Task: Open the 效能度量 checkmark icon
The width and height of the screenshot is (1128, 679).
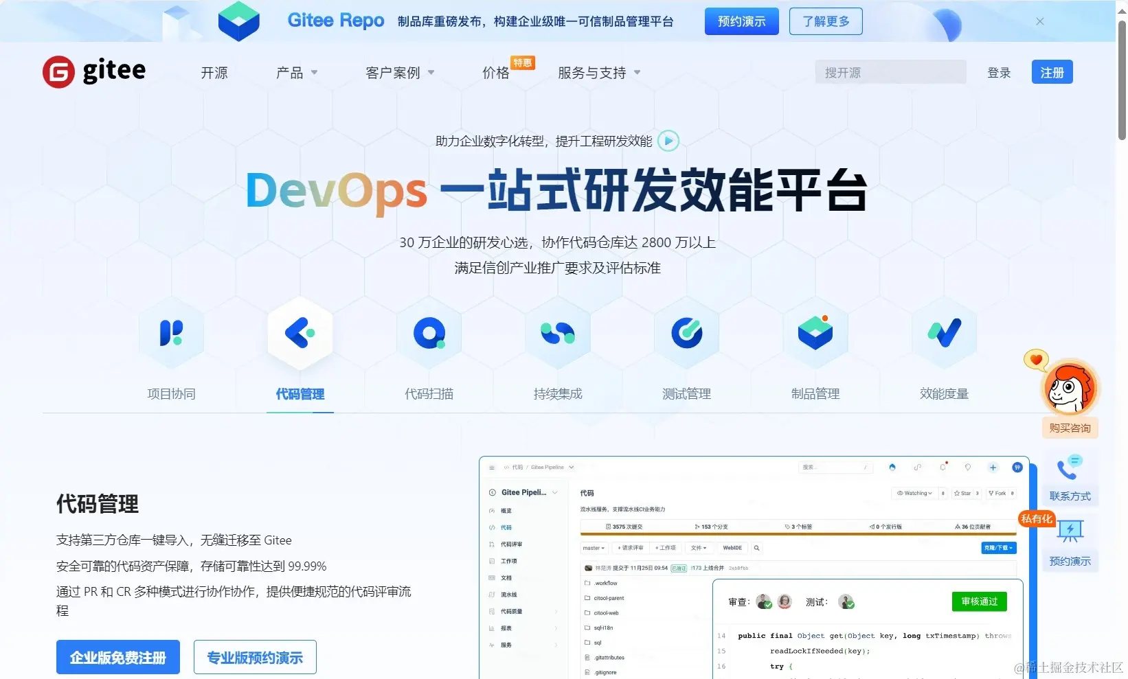Action: tap(945, 334)
